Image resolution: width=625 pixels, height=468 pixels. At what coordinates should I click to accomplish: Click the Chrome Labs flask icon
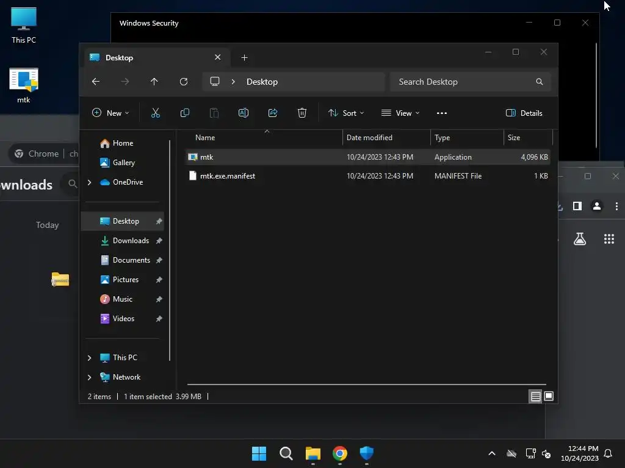point(580,239)
